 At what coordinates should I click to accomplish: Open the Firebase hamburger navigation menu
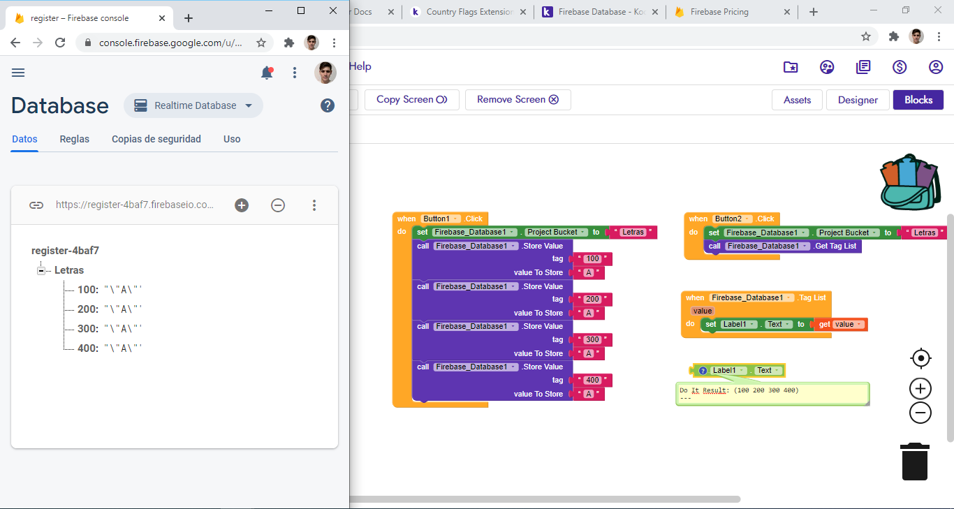pyautogui.click(x=18, y=73)
